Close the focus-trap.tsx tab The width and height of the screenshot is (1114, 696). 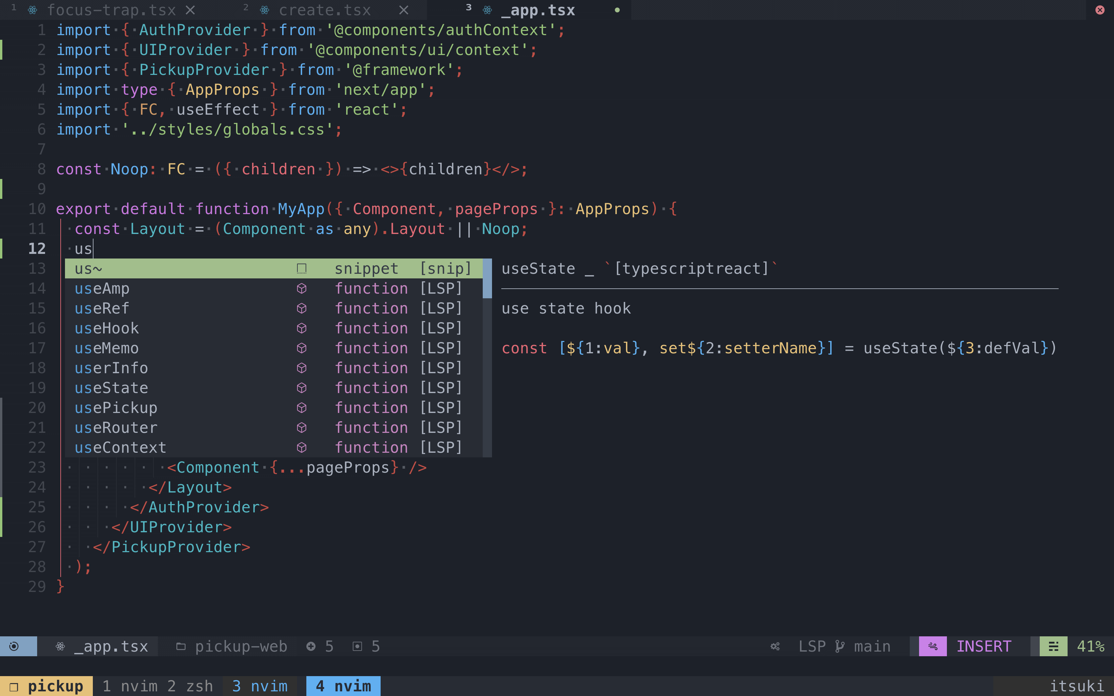[190, 10]
